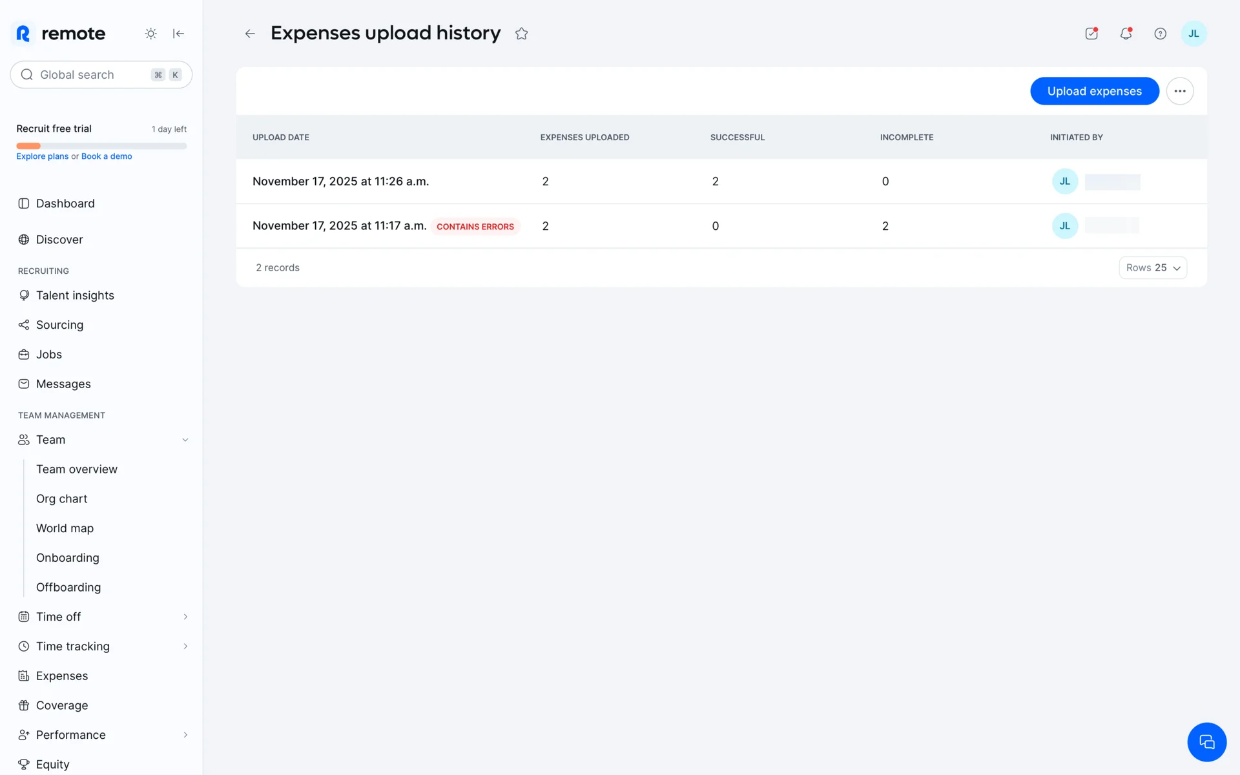The width and height of the screenshot is (1240, 775).
Task: Open the help question mark icon
Action: click(1160, 34)
